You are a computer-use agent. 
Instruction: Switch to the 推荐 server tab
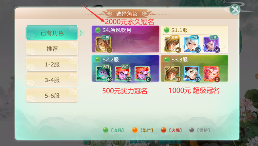[x=52, y=49]
